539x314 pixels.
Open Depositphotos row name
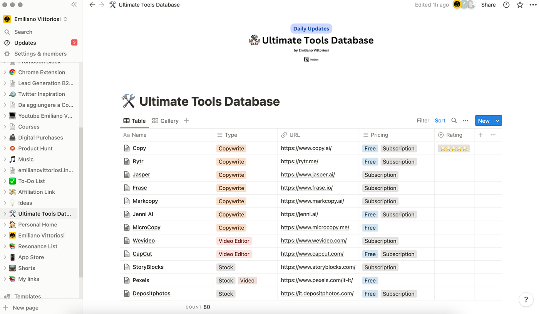click(151, 293)
